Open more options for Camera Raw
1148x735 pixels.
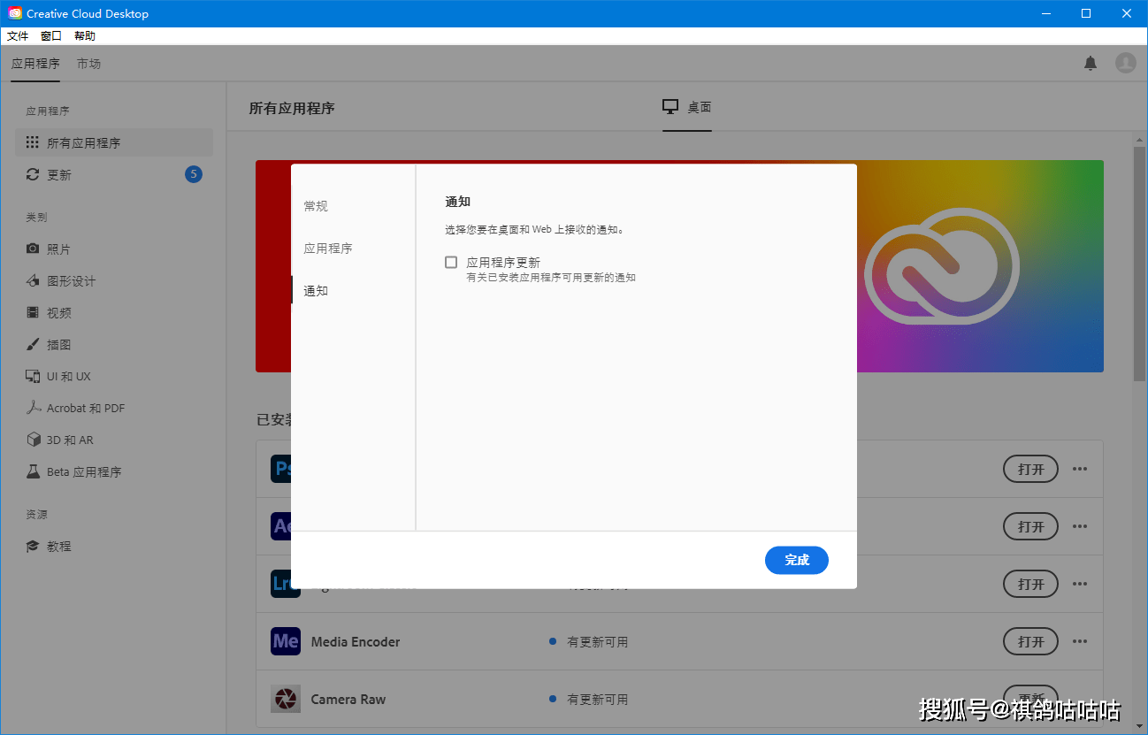[1080, 699]
